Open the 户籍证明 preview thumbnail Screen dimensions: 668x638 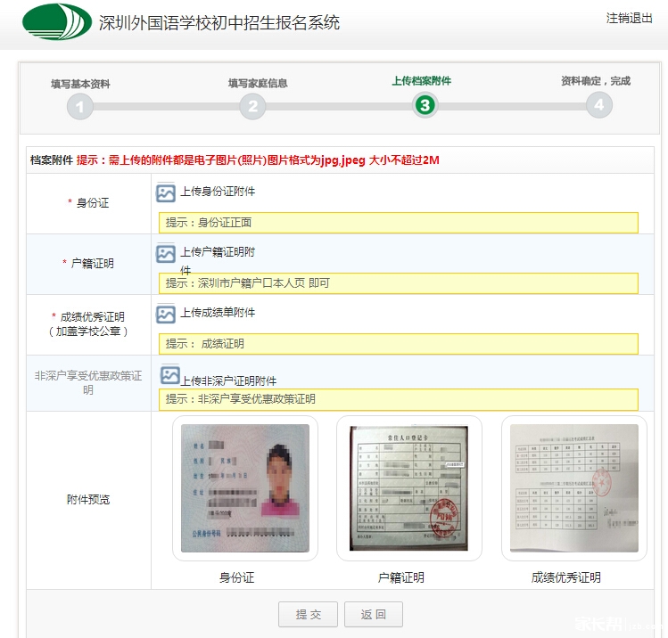409,487
